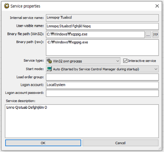Image resolution: width=164 pixels, height=152 pixels.
Task: Click inside the Service description text box
Action: click(82, 121)
